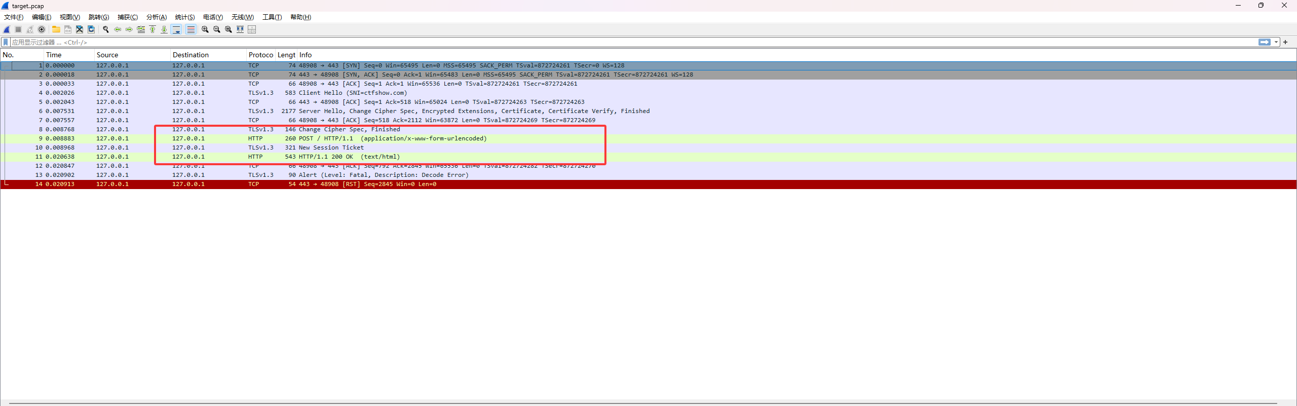Jump to the first packet arrow icon
1297x406 pixels.
click(x=152, y=29)
